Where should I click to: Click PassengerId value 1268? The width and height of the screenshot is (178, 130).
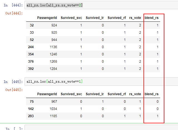53,62
